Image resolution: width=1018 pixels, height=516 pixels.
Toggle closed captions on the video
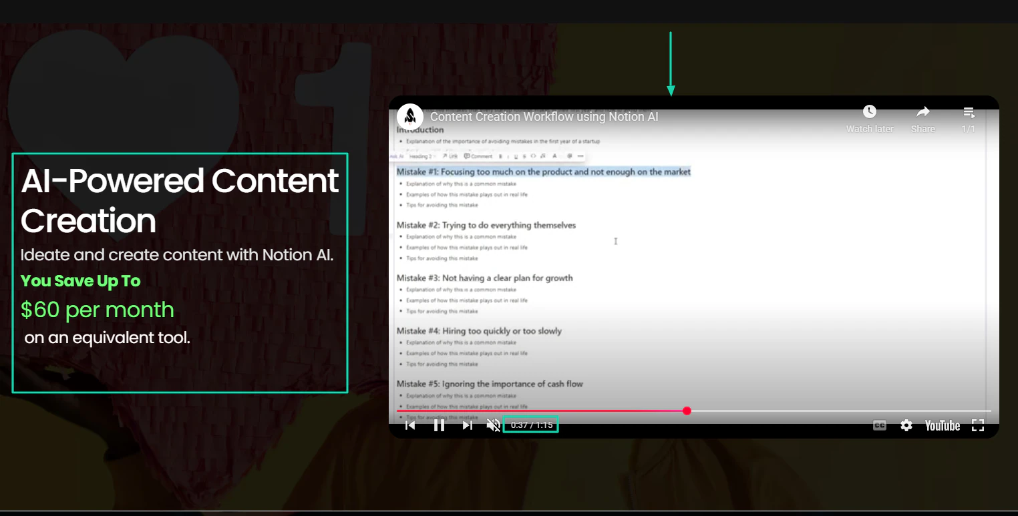[x=880, y=425]
